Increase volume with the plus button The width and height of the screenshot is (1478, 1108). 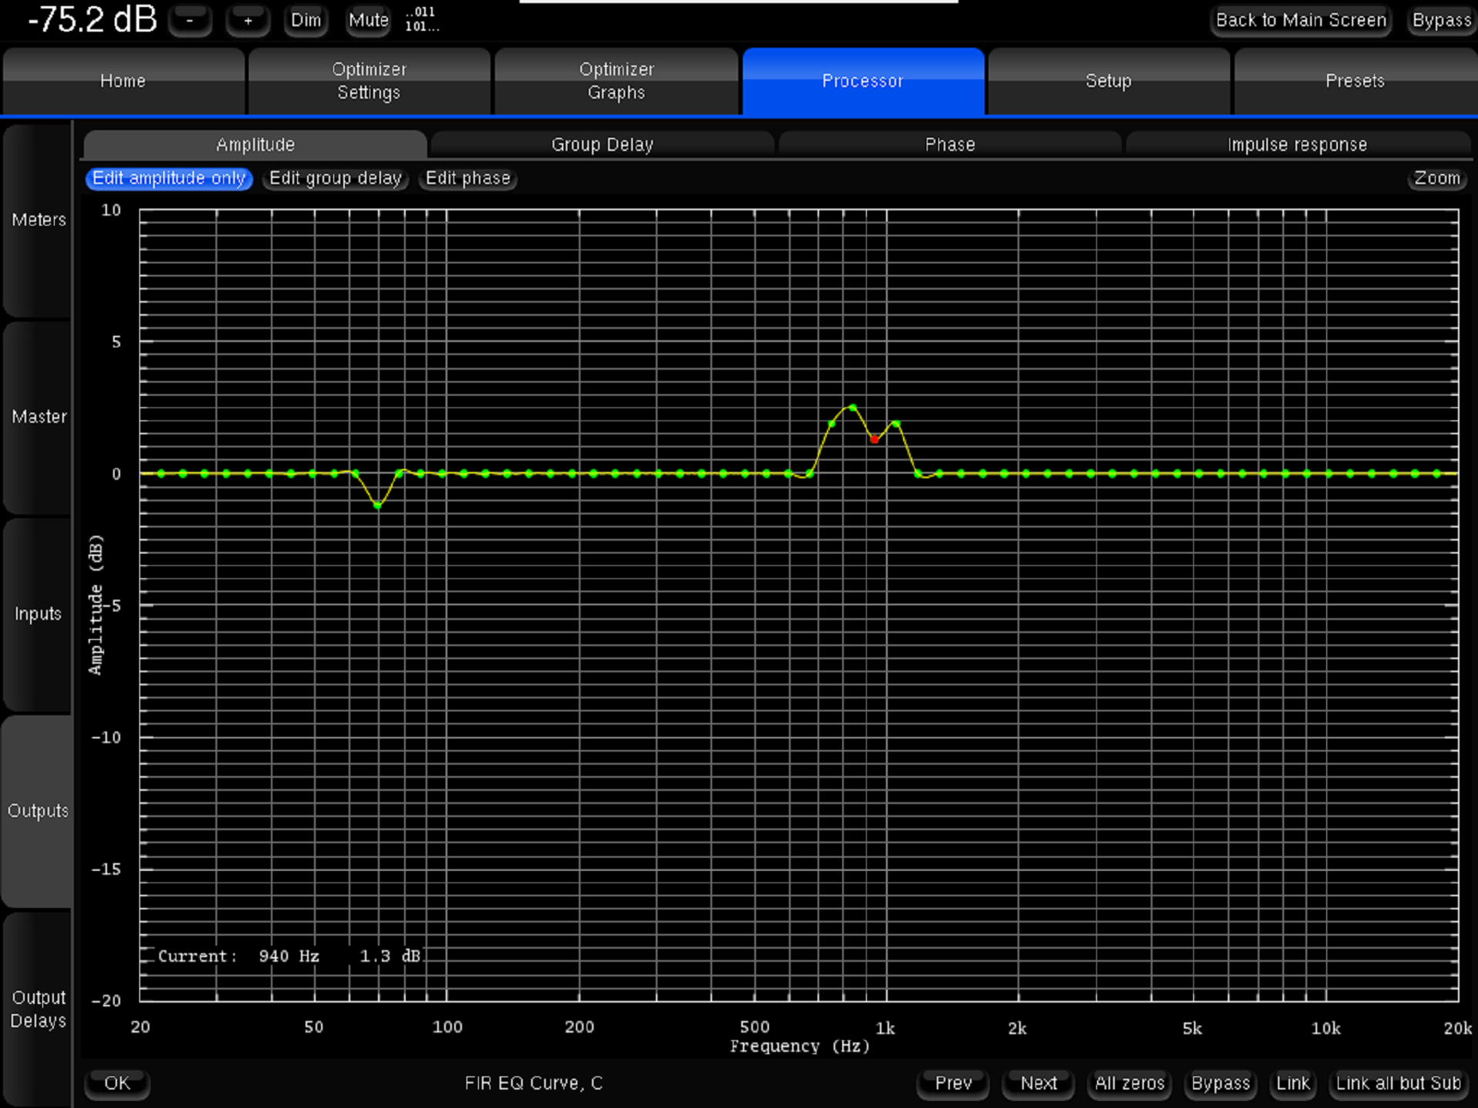tap(247, 21)
